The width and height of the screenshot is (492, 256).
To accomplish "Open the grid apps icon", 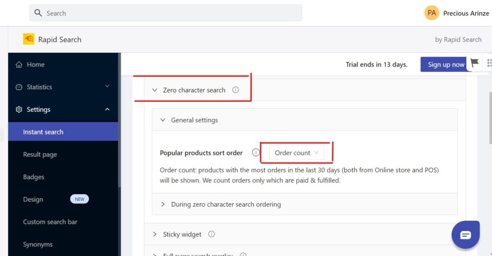I will [x=489, y=63].
